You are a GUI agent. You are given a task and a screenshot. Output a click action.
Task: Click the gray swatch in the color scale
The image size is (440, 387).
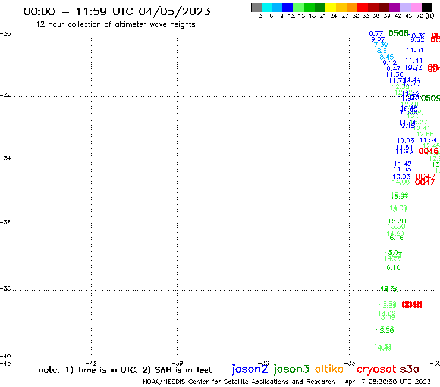coord(256,7)
